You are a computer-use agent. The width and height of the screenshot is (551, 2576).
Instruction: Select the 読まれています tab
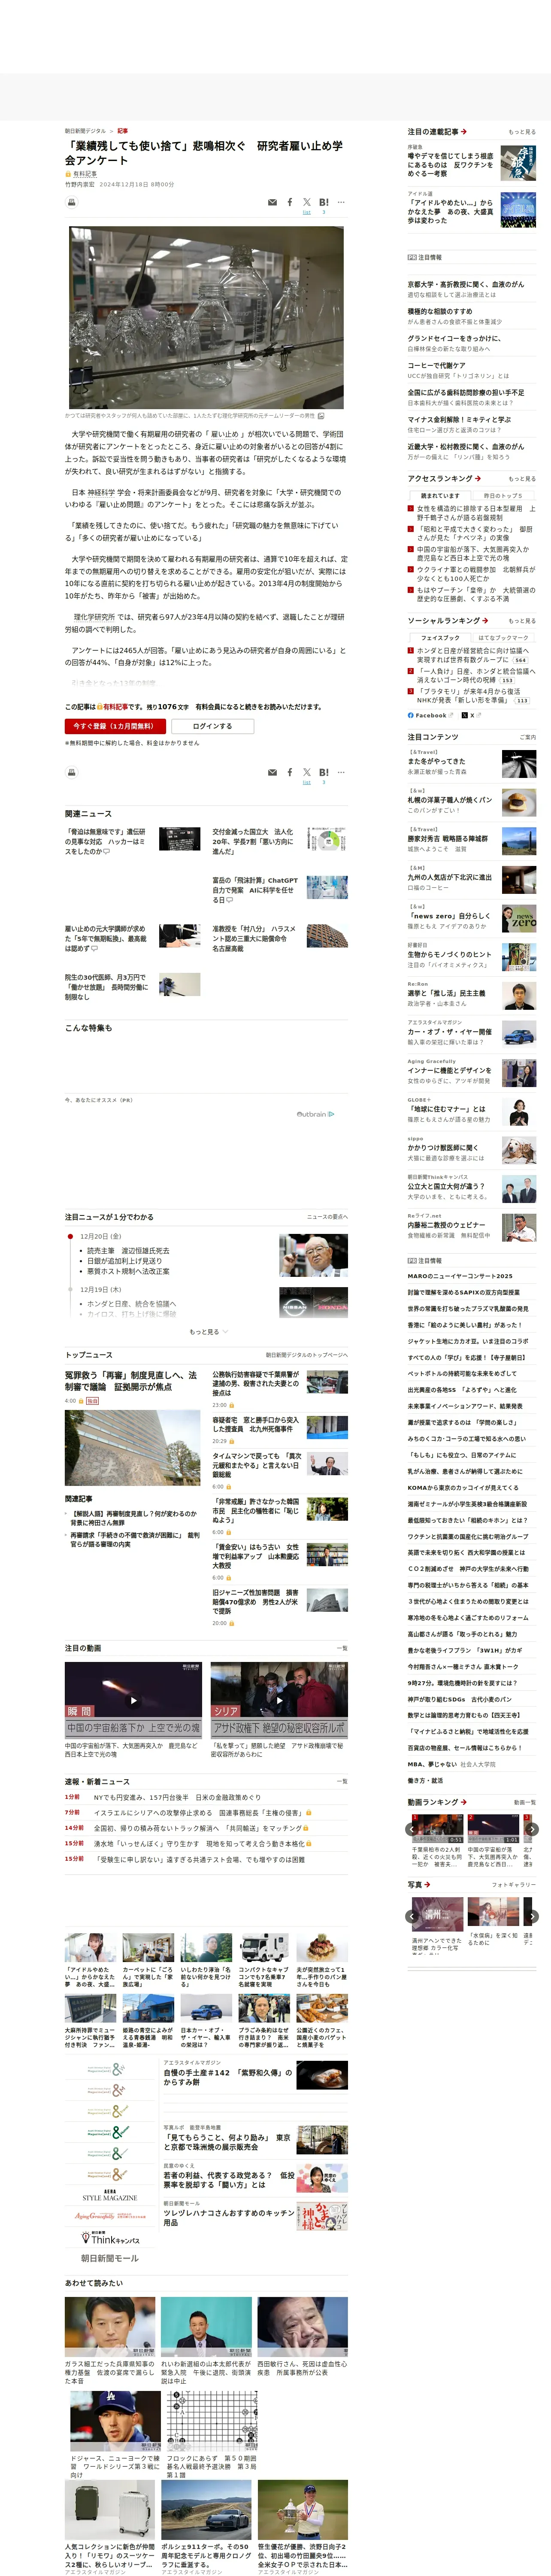[440, 496]
